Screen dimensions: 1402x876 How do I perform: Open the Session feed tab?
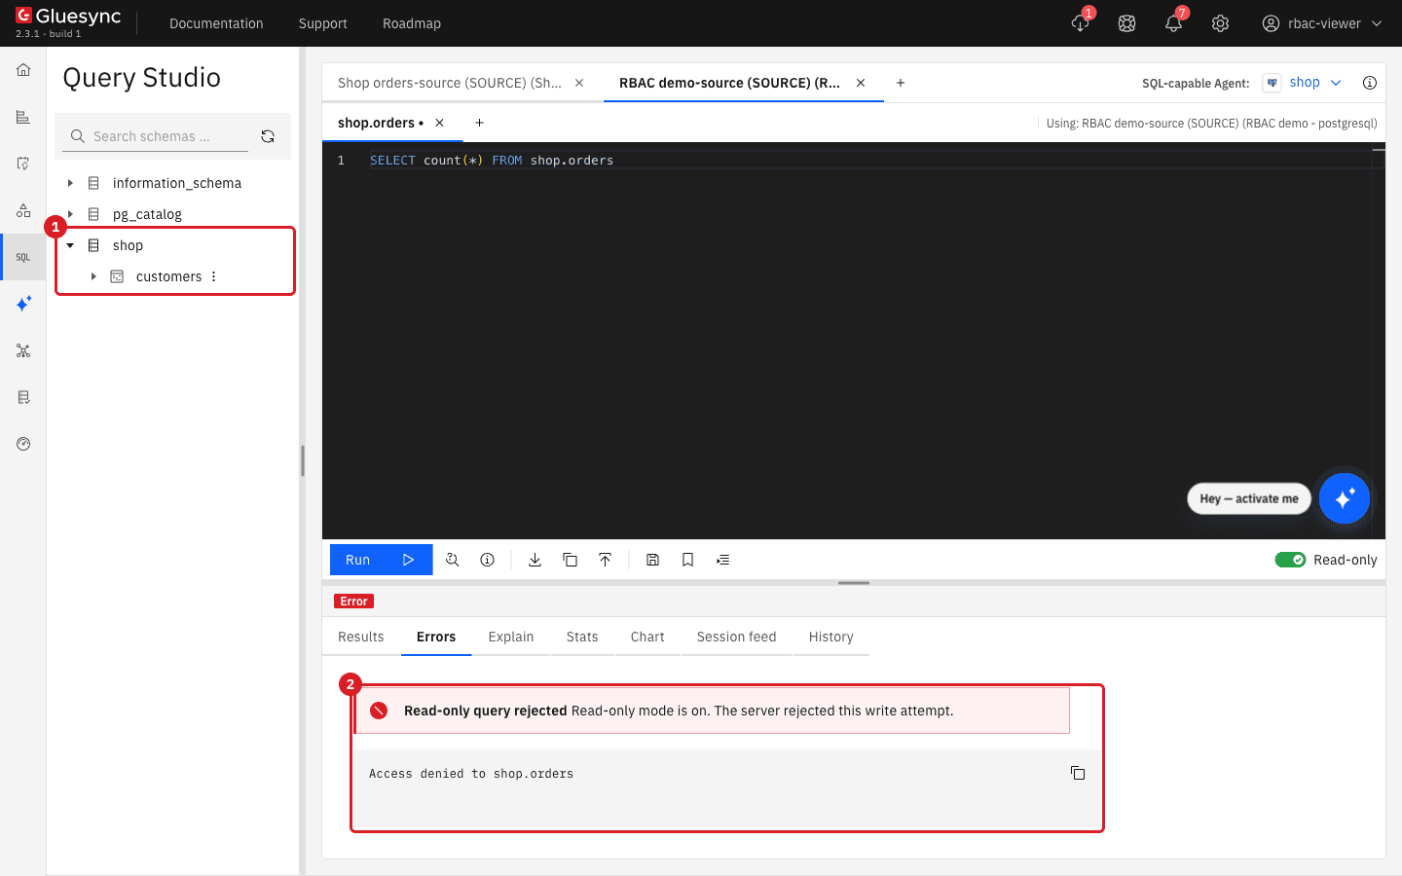pyautogui.click(x=737, y=637)
